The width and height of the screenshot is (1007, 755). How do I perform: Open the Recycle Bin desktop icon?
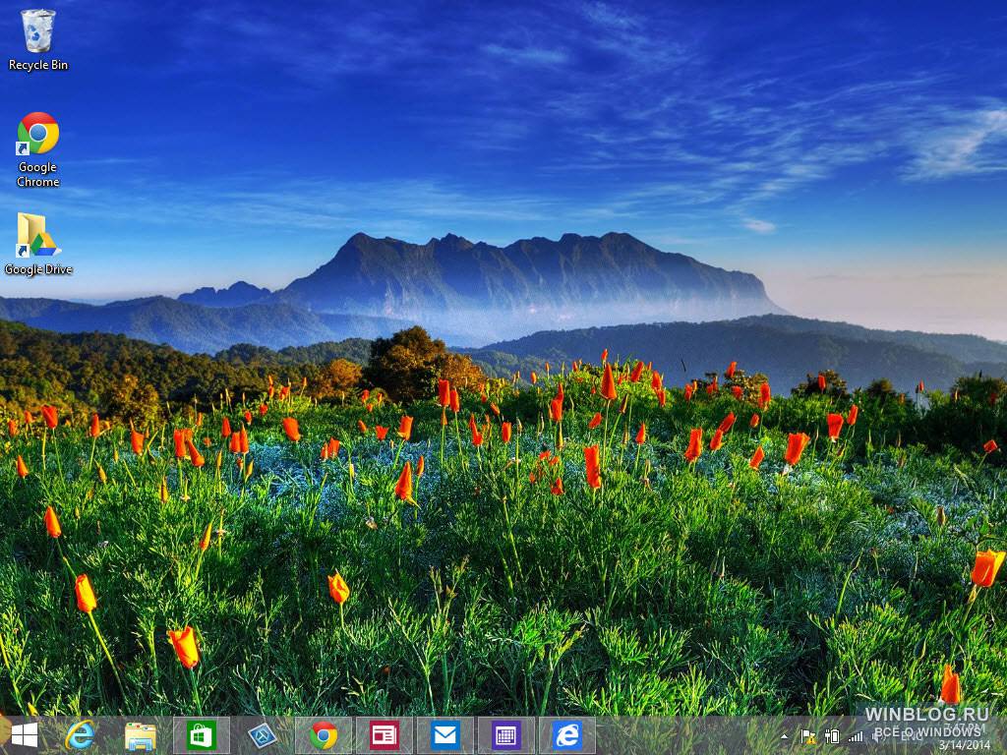[x=38, y=39]
